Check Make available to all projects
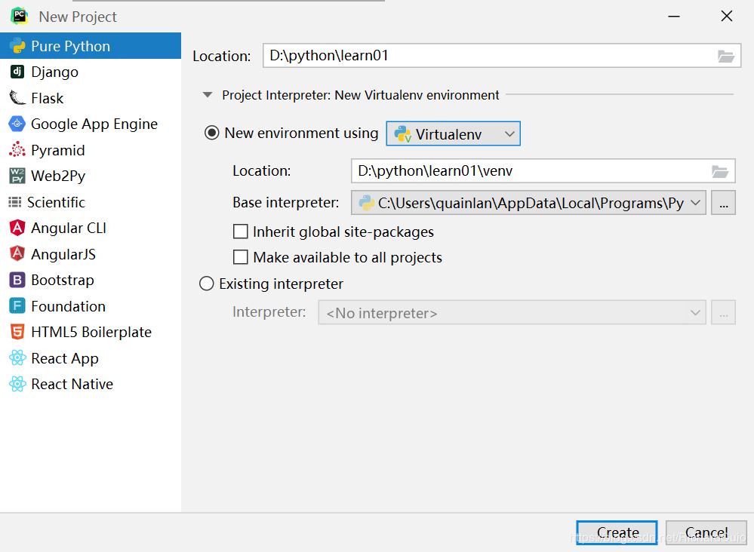 241,257
